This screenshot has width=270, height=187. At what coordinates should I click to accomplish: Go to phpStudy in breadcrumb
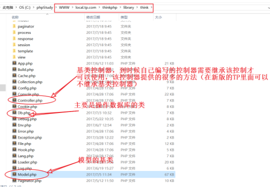click(45, 7)
